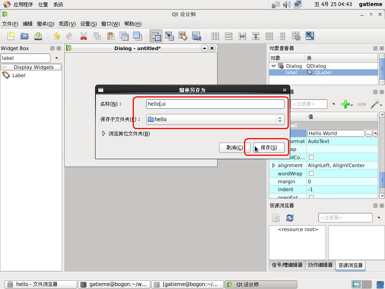Viewport: 385px width, 289px height.
Task: Click the file name field containing hello.ui
Action: pos(215,104)
